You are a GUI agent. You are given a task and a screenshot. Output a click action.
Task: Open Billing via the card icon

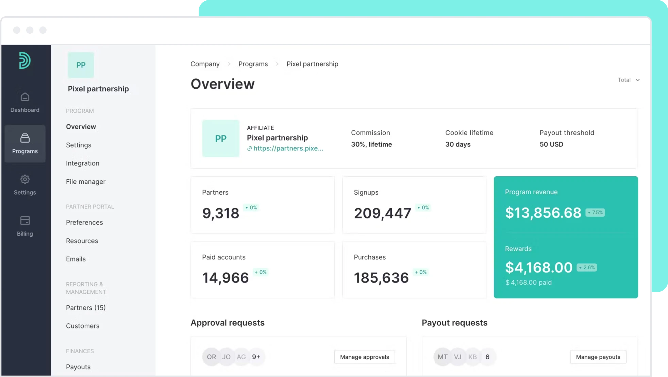[25, 221]
